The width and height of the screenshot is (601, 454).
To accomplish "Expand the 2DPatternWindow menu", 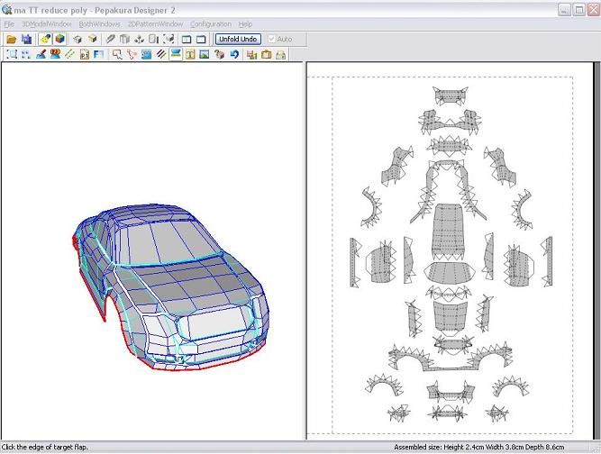I will (155, 24).
